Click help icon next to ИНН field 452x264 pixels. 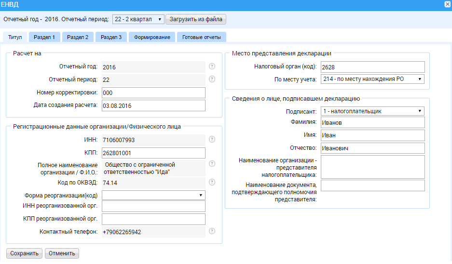coord(212,139)
